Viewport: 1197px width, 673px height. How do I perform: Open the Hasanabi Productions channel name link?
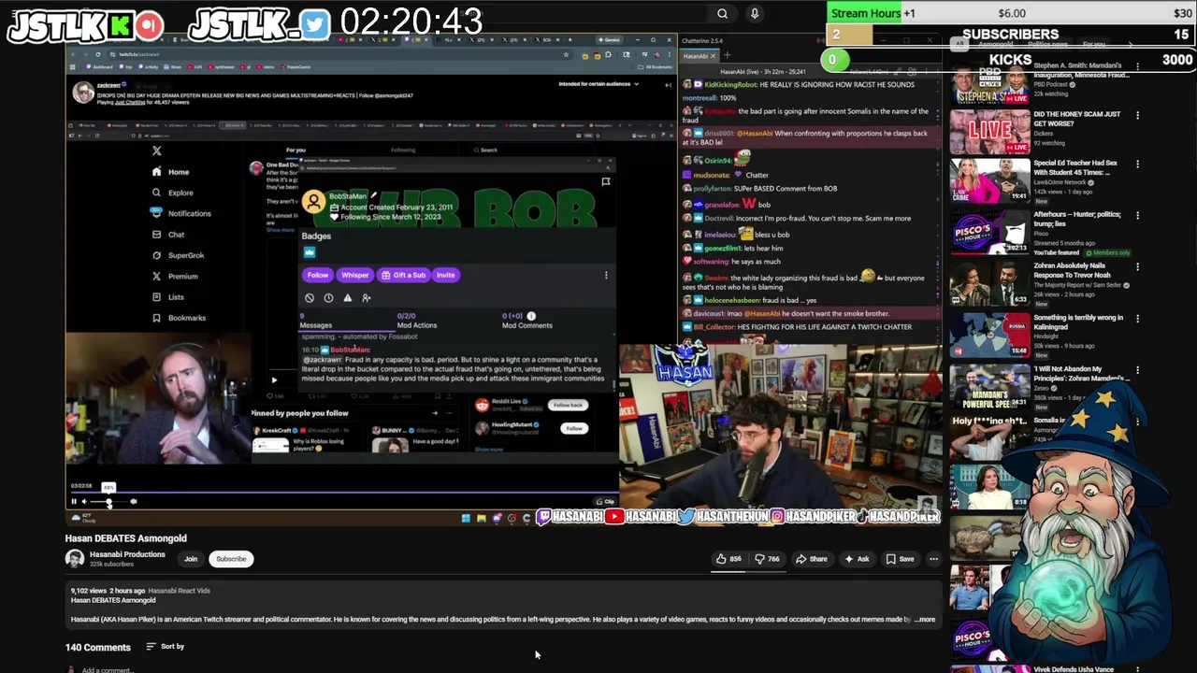coord(127,554)
